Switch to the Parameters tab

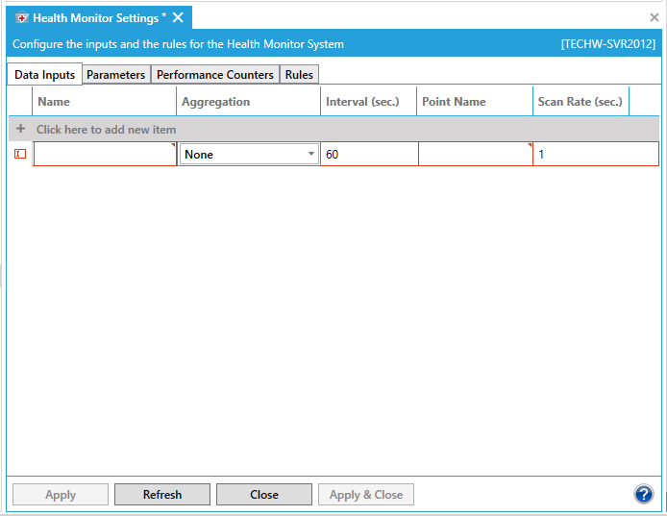coord(115,75)
